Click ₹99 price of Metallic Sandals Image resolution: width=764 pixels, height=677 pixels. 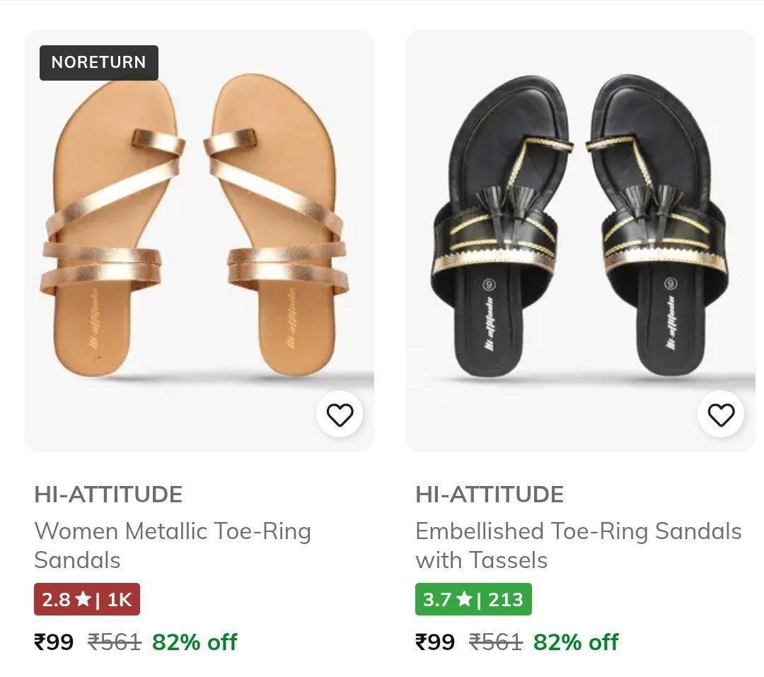click(x=54, y=642)
